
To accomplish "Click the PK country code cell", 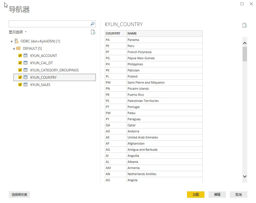I will (x=116, y=70).
